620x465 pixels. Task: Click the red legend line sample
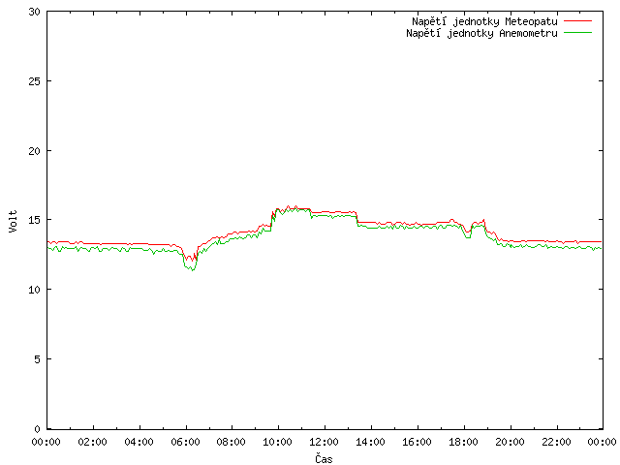(x=577, y=21)
